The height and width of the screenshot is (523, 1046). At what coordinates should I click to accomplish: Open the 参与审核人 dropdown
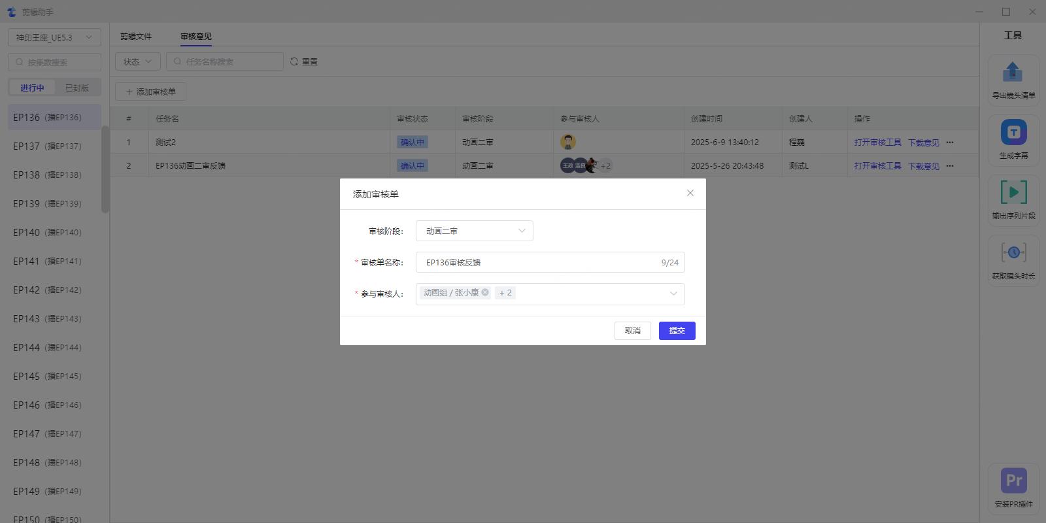673,294
